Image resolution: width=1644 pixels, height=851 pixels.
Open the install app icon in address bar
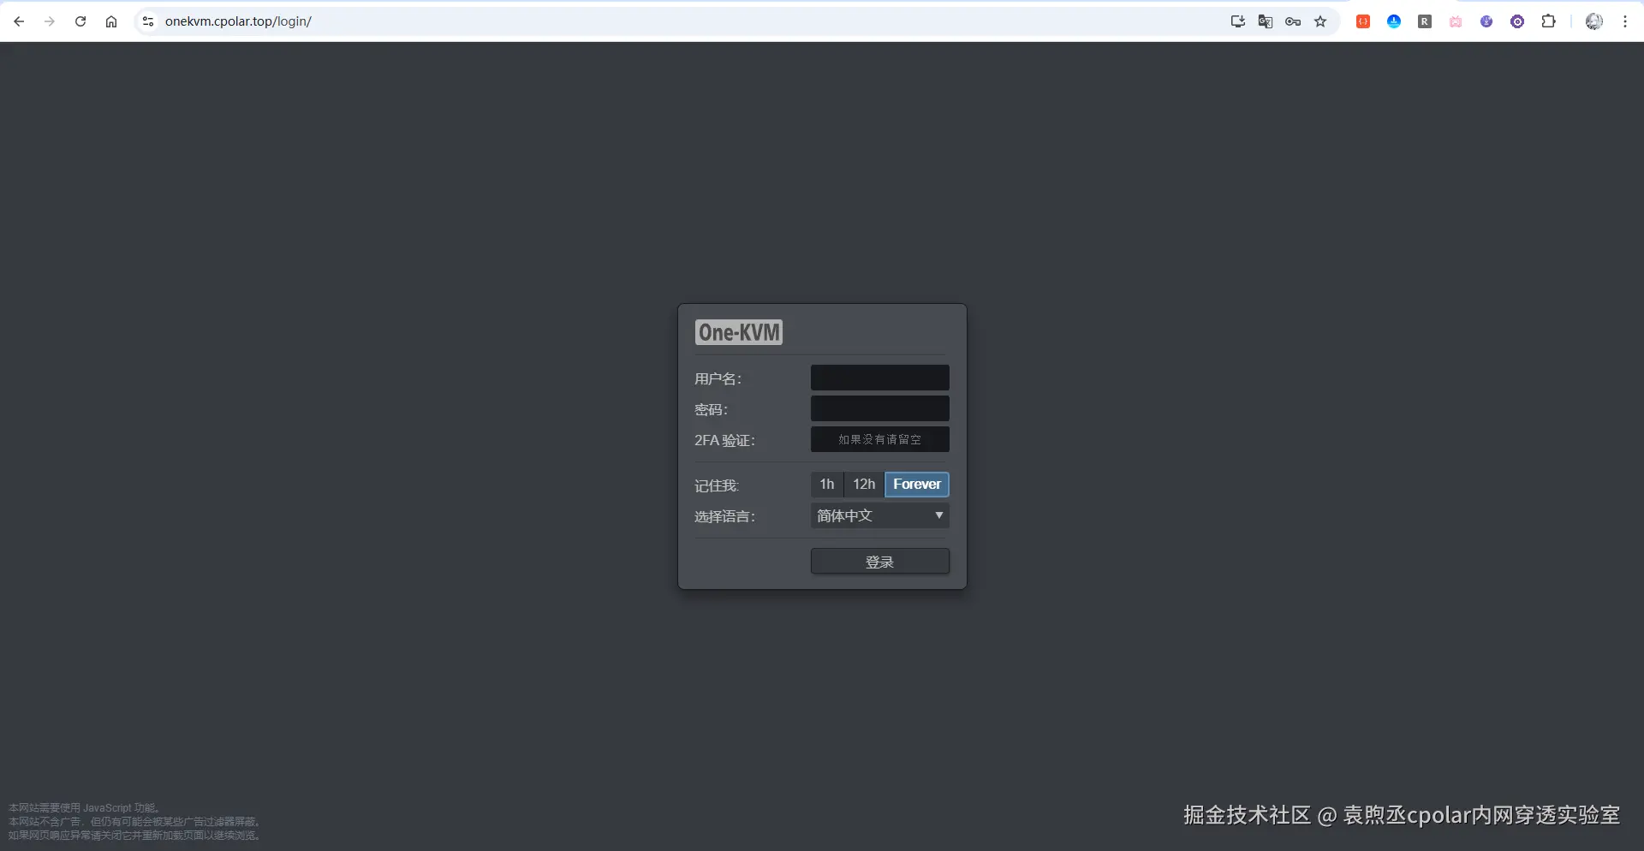(x=1237, y=21)
